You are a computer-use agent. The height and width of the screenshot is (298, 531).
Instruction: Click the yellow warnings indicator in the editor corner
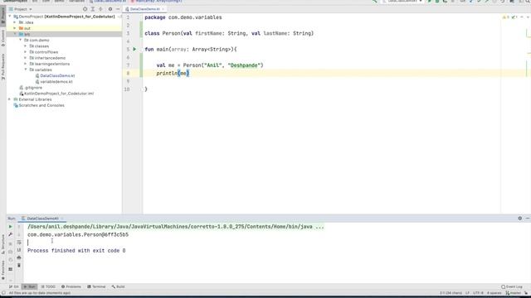(506, 17)
